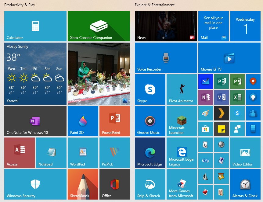Launch the yellow Sticky Notes small tile

pyautogui.click(x=222, y=129)
